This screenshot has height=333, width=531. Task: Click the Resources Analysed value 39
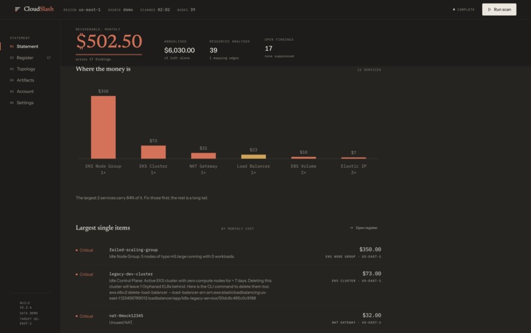(x=213, y=50)
